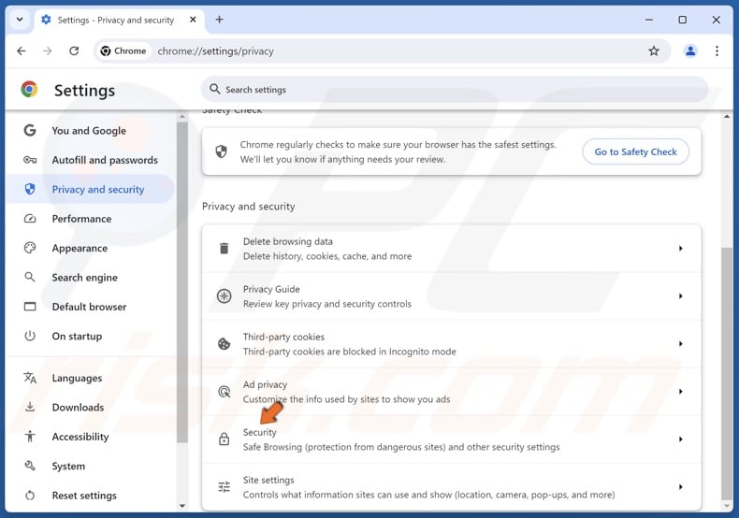Viewport: 739px width, 518px height.
Task: Expand the Ad privacy row arrow
Action: 680,392
